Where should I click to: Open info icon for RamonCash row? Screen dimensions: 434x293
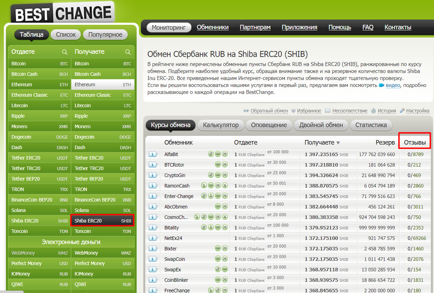pyautogui.click(x=153, y=186)
